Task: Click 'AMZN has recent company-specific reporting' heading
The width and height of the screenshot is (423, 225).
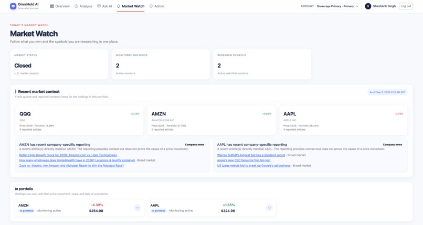Action: click(x=55, y=145)
